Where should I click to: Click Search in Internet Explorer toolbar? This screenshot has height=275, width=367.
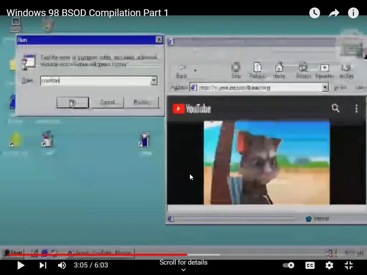click(303, 71)
